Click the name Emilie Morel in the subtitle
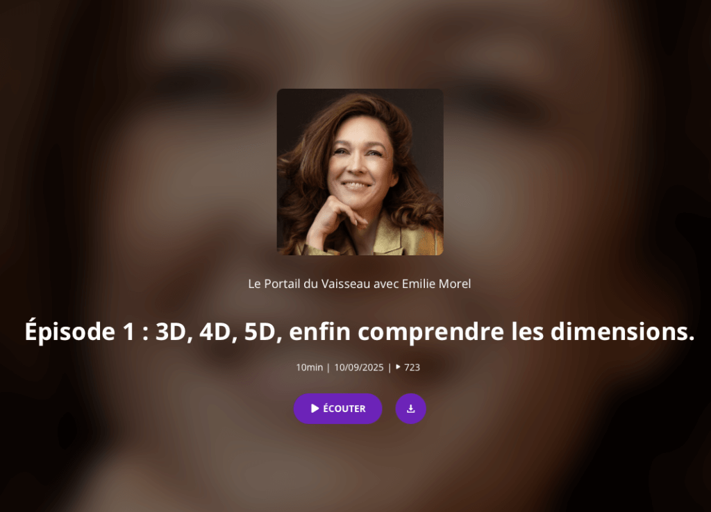Screen dimensions: 711x512 click(x=436, y=284)
